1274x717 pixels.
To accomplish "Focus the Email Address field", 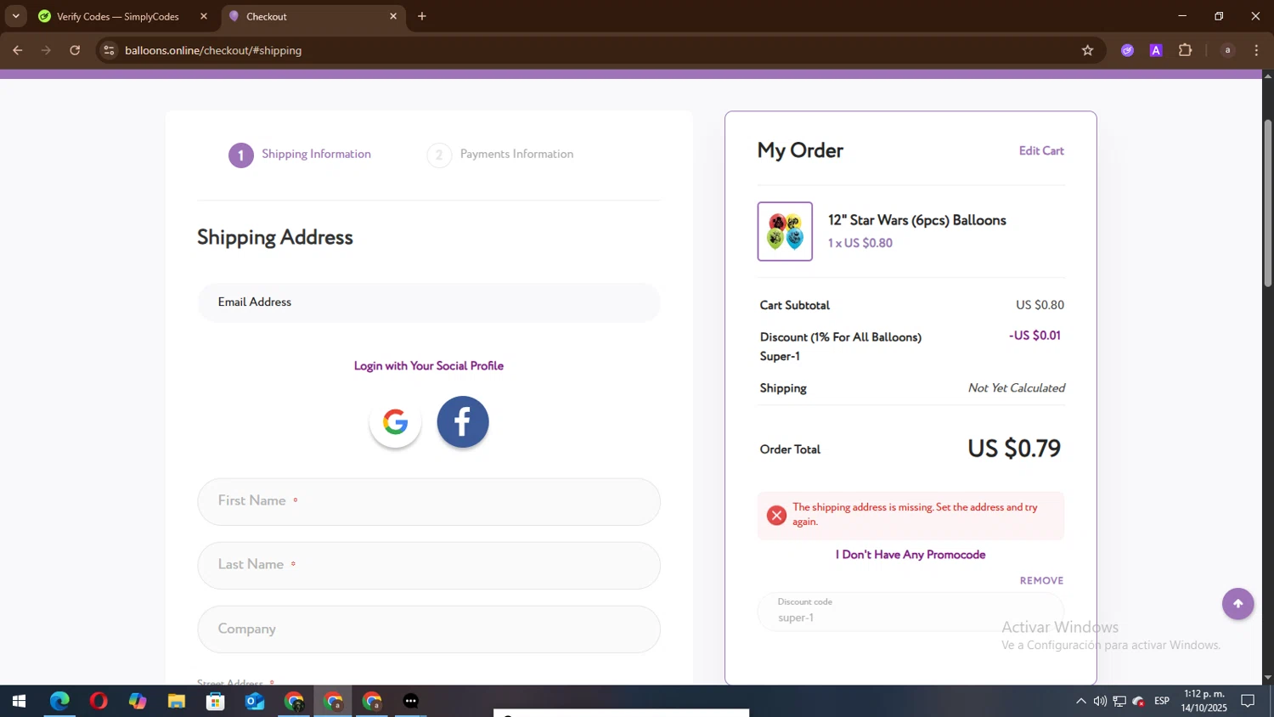I will tap(429, 302).
